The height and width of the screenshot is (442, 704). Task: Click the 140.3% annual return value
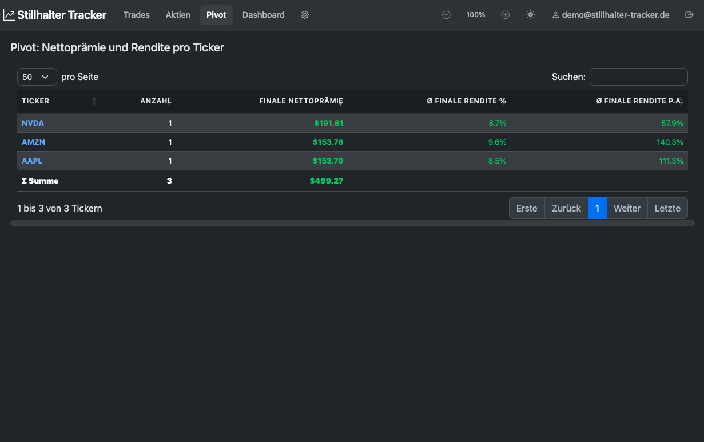pos(670,142)
